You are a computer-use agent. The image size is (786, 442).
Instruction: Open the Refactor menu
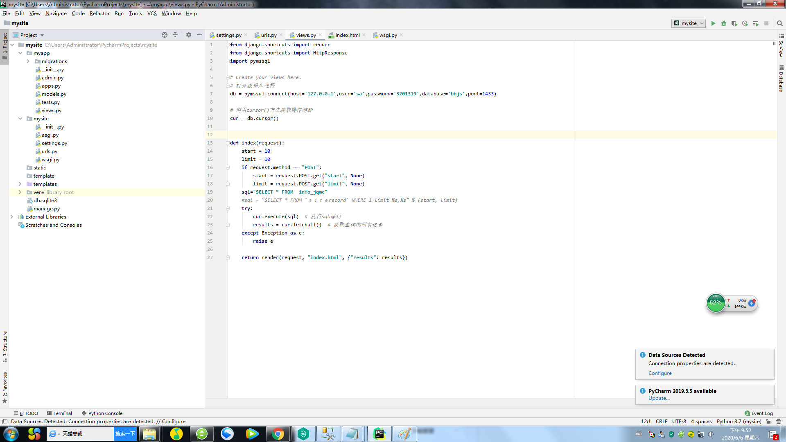click(x=99, y=14)
